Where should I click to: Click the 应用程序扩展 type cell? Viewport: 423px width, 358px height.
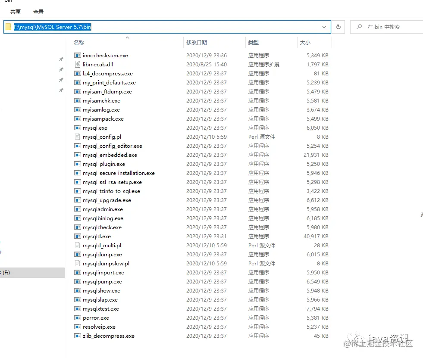pyautogui.click(x=264, y=65)
